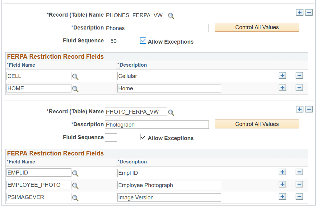Screen dimensions: 320x208
Task: Remove the Image Version row
Action: click(x=299, y=197)
